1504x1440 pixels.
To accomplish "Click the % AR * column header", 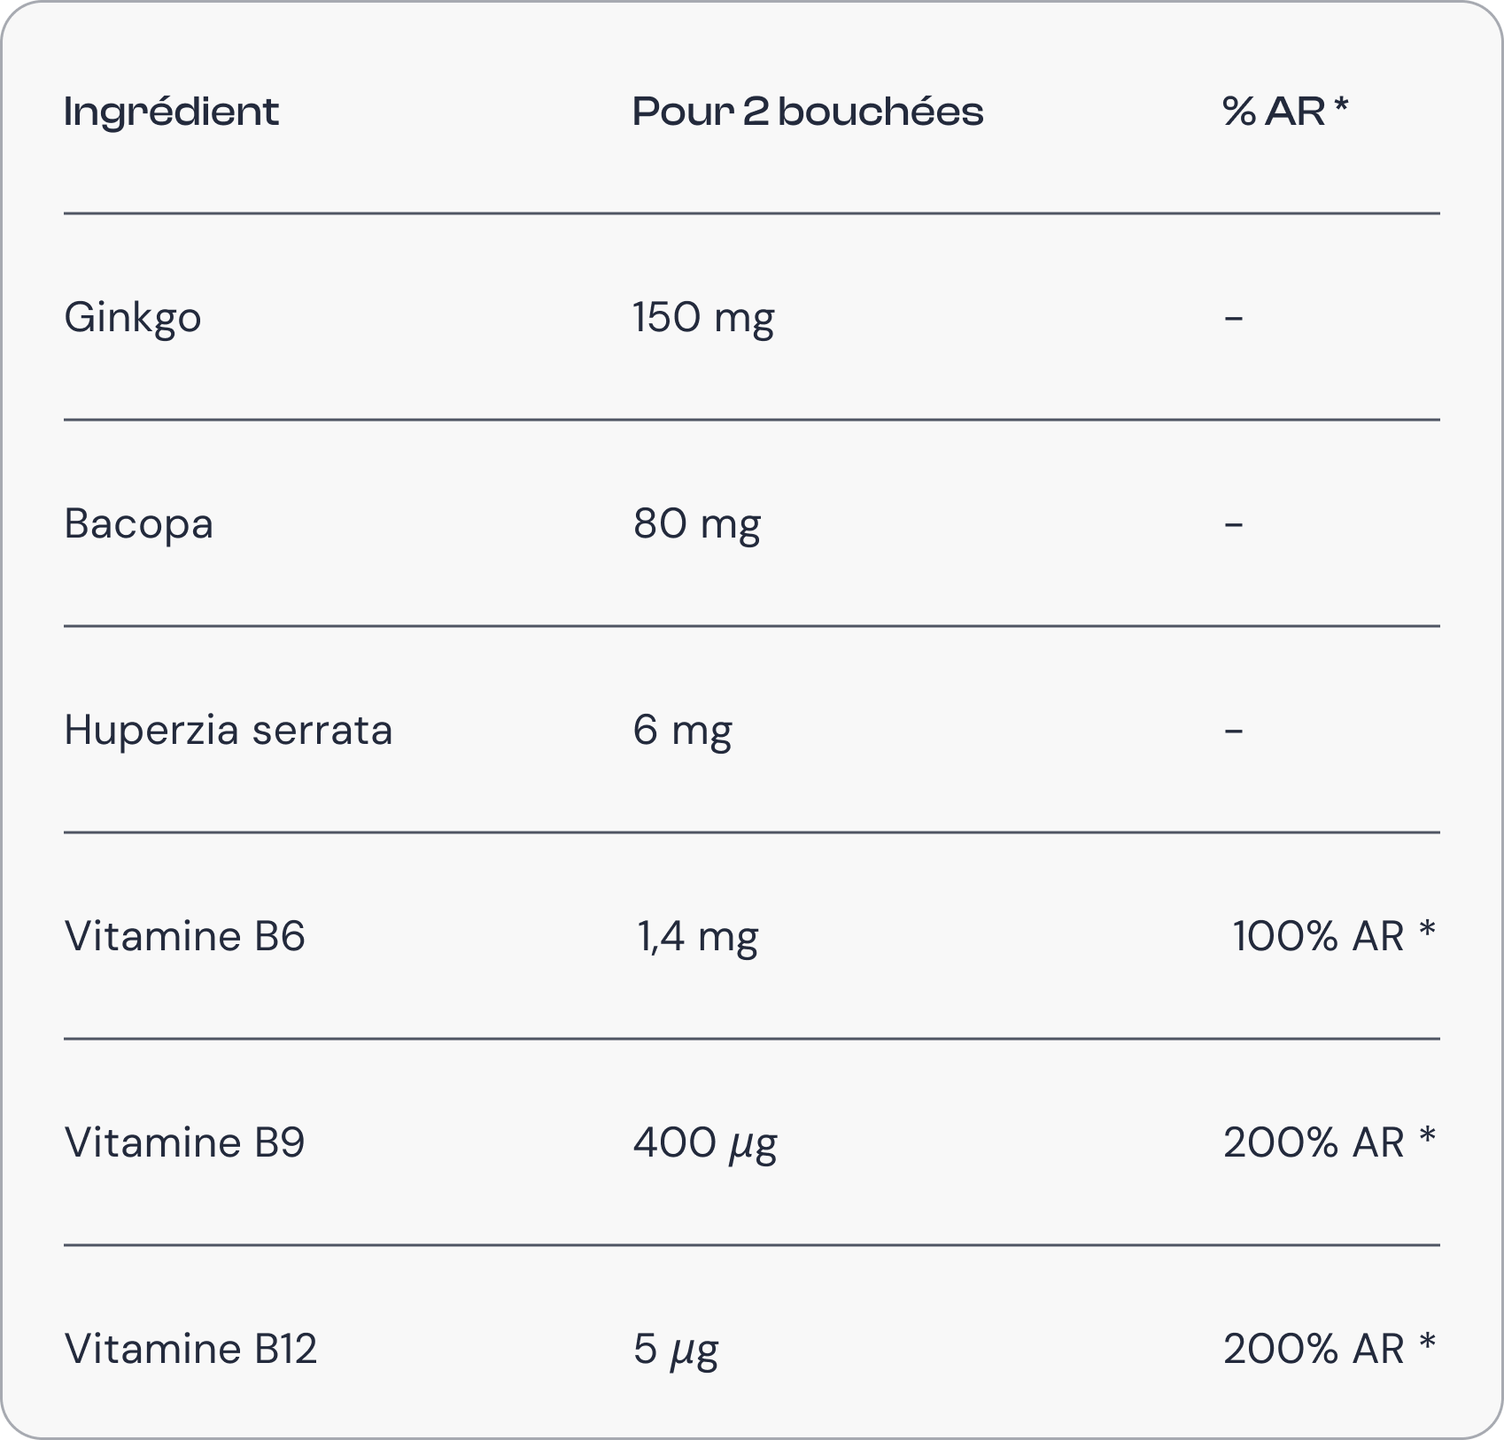I will pyautogui.click(x=1285, y=112).
